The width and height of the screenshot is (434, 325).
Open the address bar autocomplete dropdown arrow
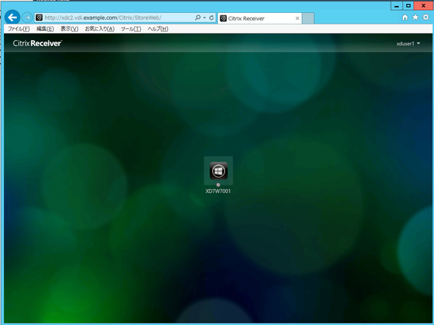coord(205,18)
